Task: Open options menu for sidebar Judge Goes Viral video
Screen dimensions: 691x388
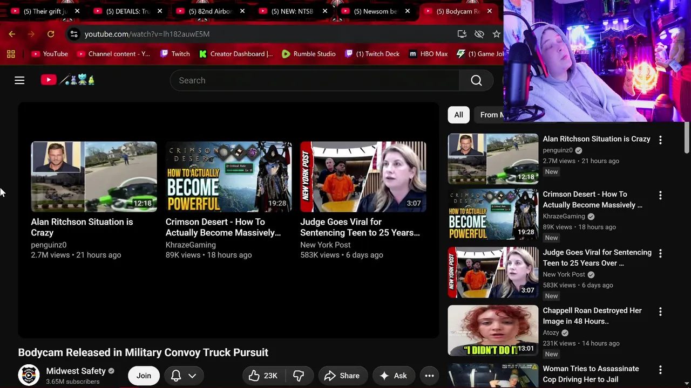Action: pyautogui.click(x=660, y=253)
